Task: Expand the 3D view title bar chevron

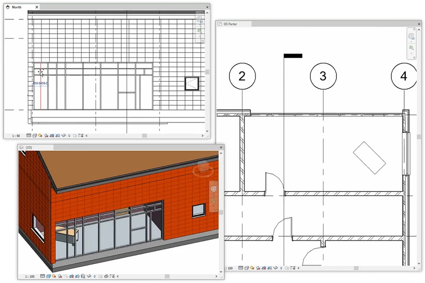Action: [221, 147]
